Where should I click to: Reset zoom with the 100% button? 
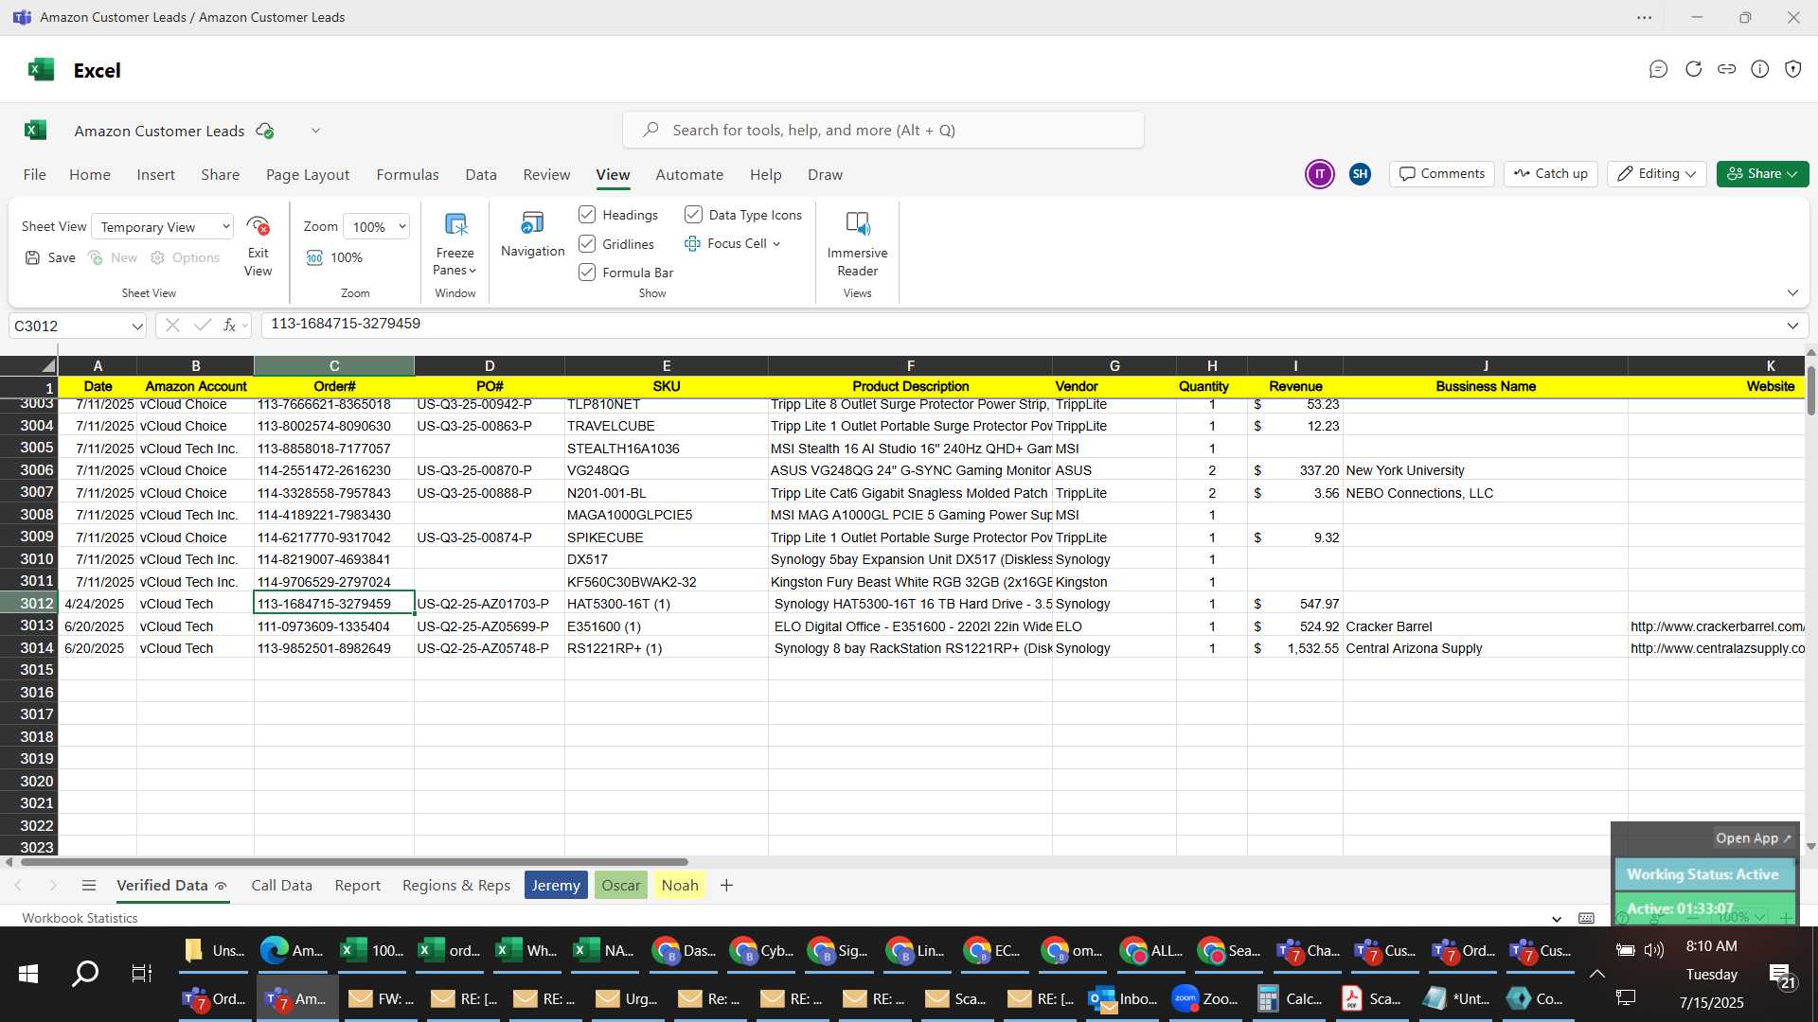tap(334, 257)
